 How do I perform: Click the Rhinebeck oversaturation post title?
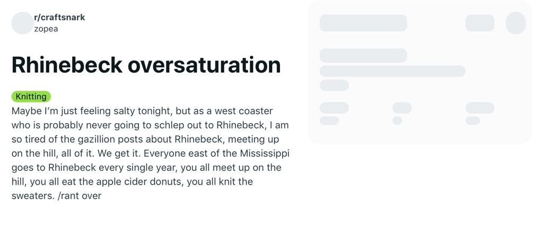click(146, 65)
